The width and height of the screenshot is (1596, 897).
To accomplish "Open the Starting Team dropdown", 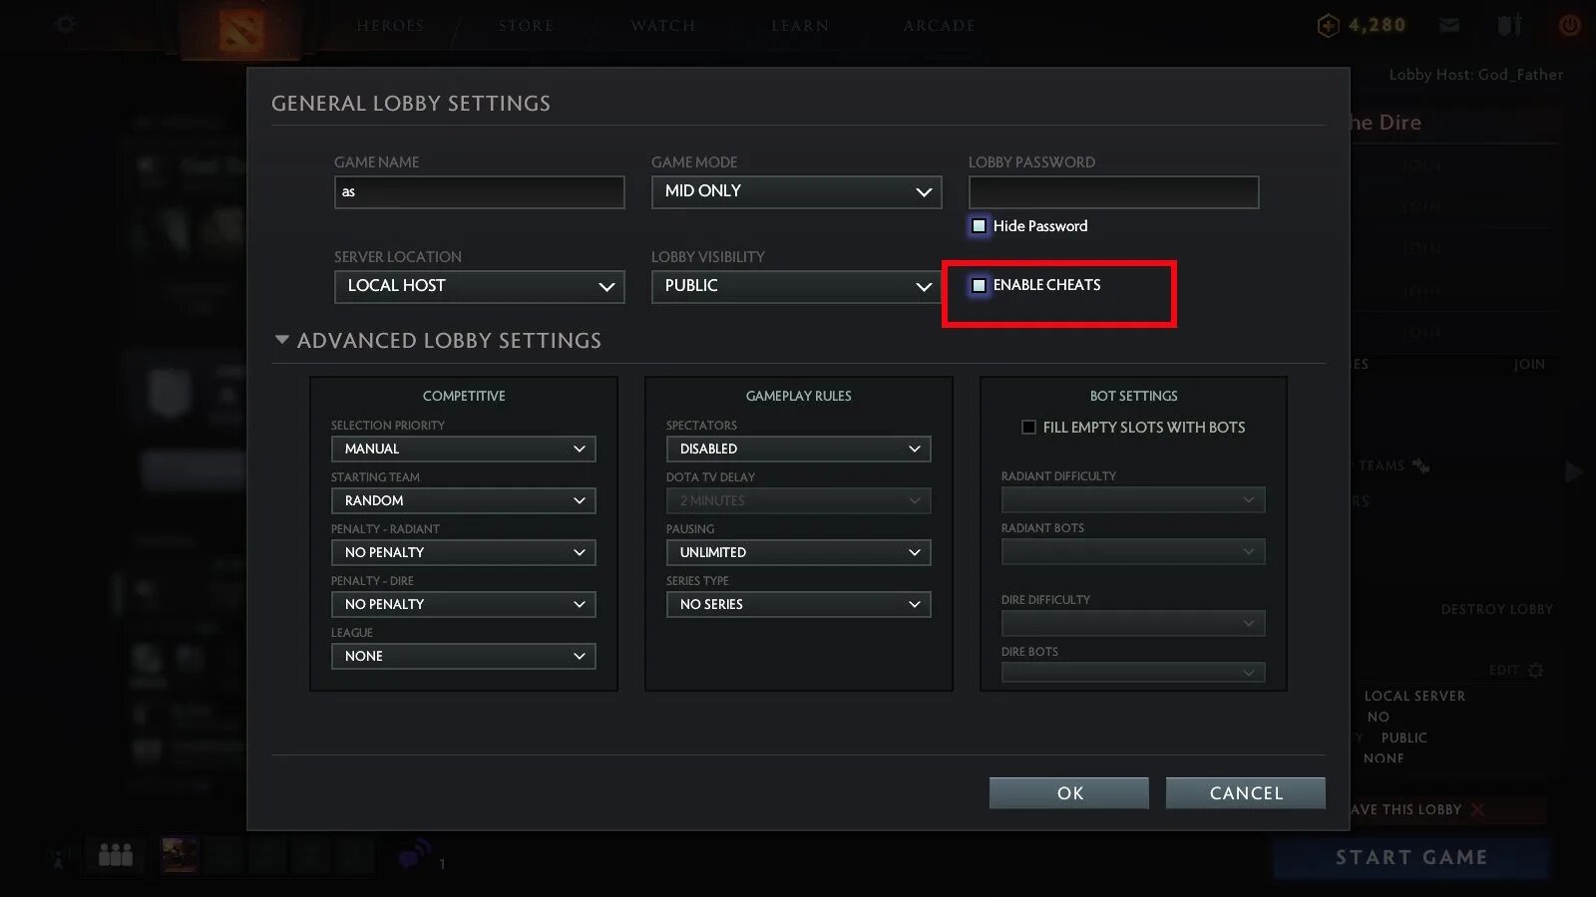I will point(464,500).
